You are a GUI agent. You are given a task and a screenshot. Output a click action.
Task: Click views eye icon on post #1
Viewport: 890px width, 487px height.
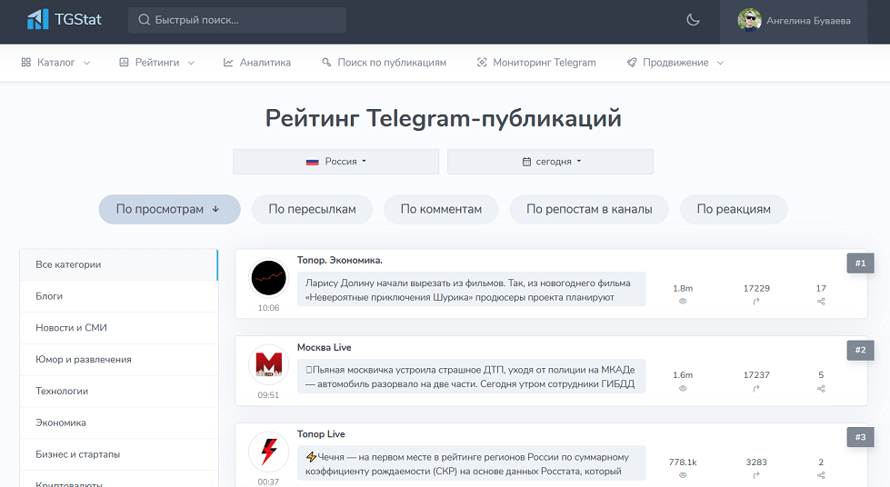(683, 301)
